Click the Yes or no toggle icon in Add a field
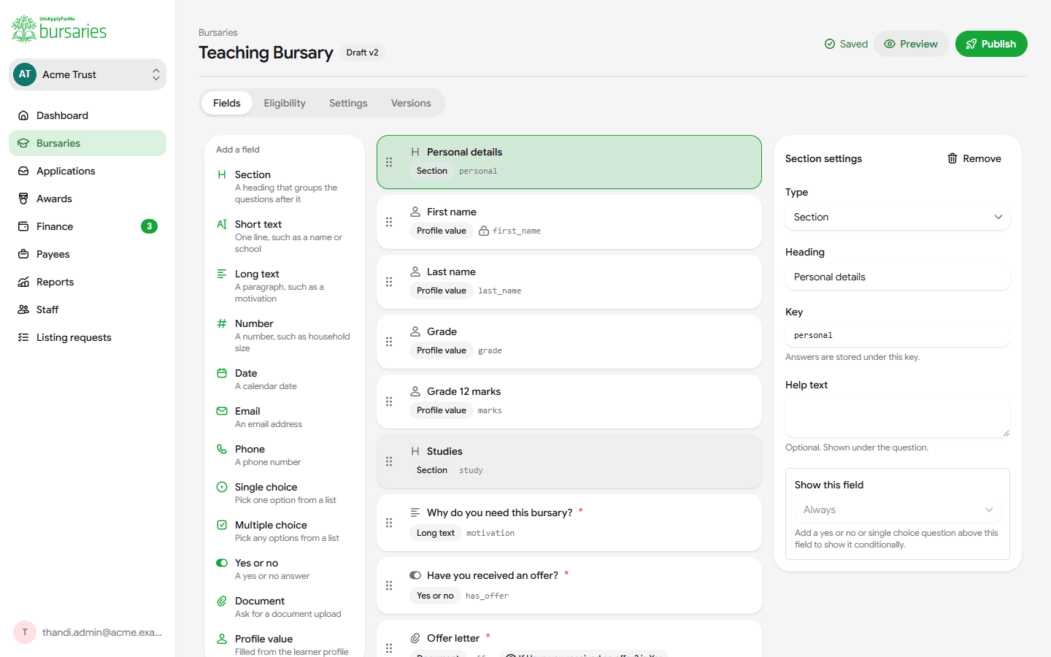1051x657 pixels. pos(222,563)
